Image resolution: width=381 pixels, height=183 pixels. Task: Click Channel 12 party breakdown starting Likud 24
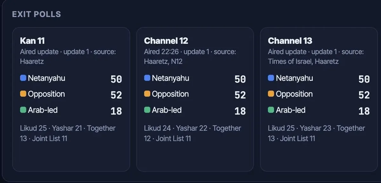pos(192,133)
